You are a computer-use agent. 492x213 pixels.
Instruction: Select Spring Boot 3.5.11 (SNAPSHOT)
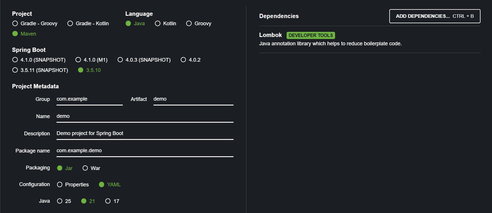point(40,70)
